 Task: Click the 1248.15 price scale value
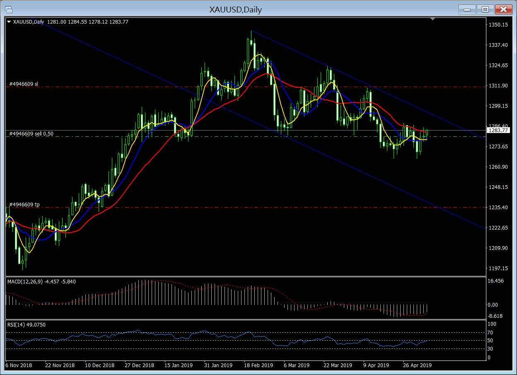tap(498, 187)
